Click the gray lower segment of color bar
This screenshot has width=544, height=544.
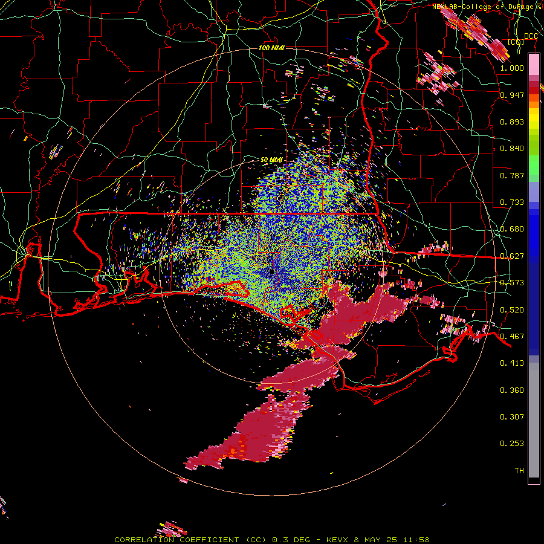pos(534,420)
